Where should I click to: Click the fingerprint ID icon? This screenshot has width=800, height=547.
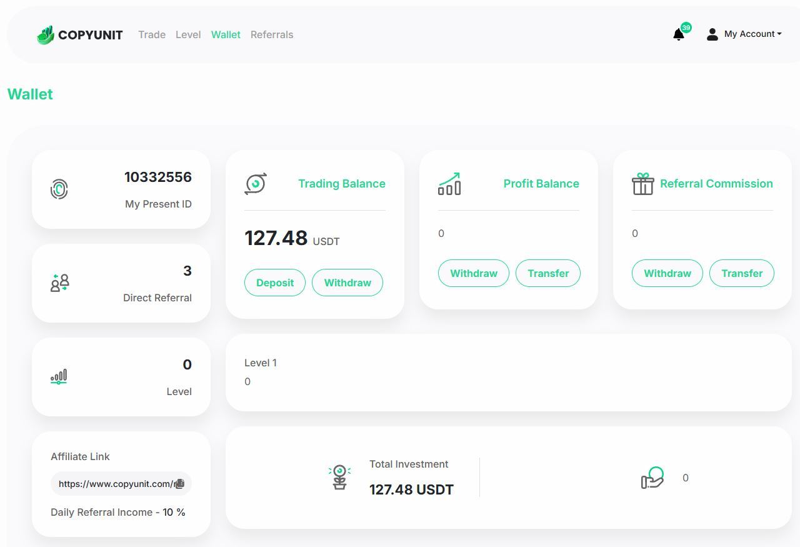[59, 189]
